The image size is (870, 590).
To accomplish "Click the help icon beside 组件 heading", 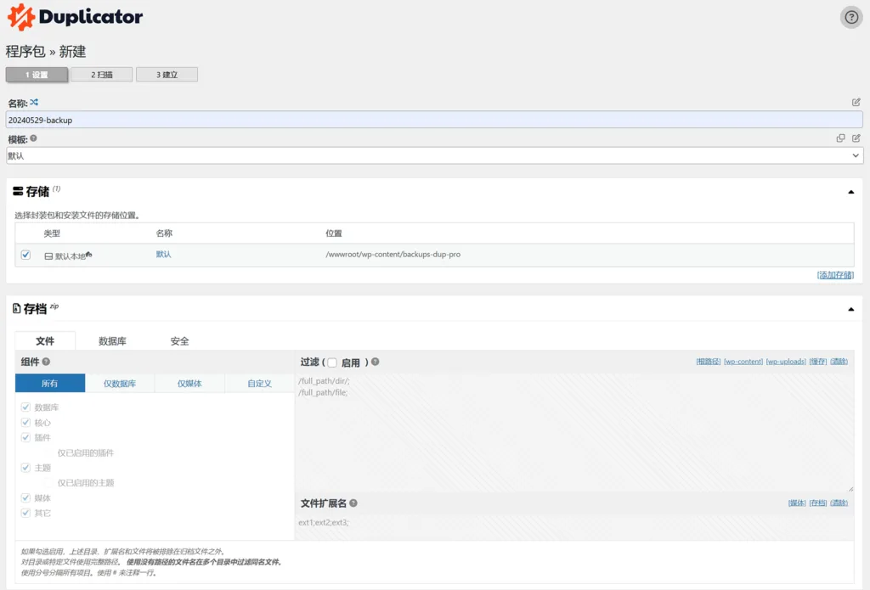I will [x=46, y=362].
